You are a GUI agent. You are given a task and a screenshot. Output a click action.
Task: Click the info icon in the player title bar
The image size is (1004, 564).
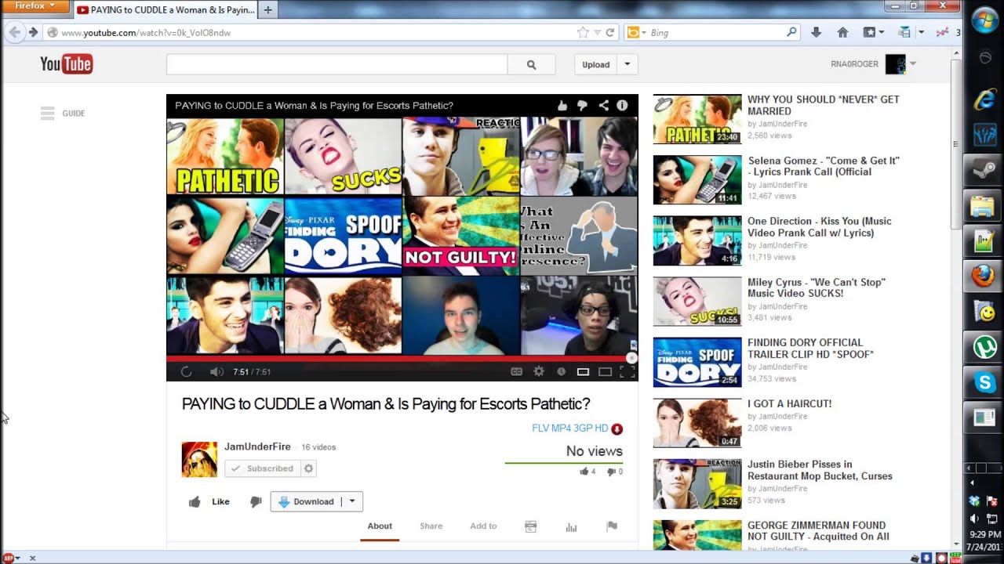click(622, 106)
